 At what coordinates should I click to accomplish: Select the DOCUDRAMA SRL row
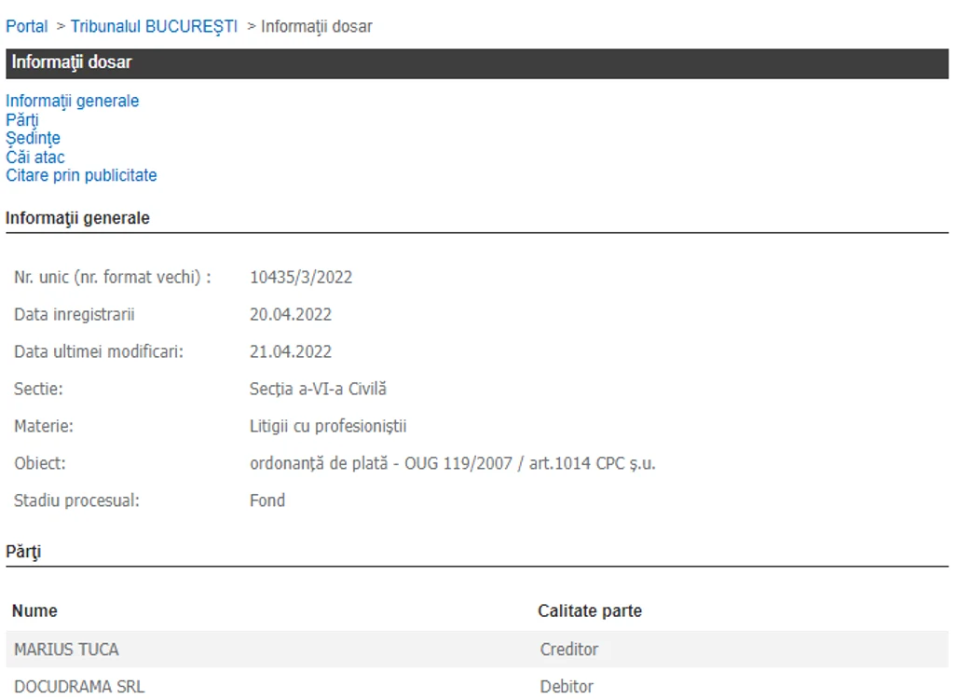[x=477, y=685]
